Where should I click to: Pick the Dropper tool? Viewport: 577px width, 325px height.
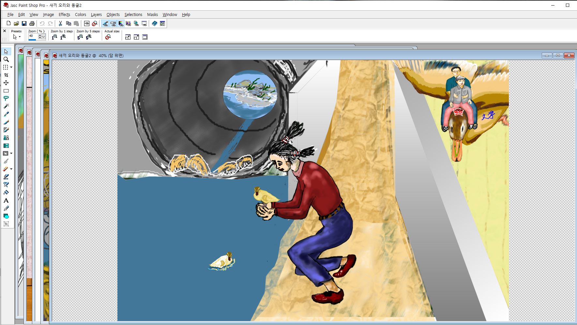pyautogui.click(x=6, y=114)
